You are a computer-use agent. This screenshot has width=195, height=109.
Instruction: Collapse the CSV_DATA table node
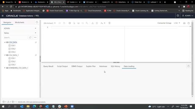[5, 42]
